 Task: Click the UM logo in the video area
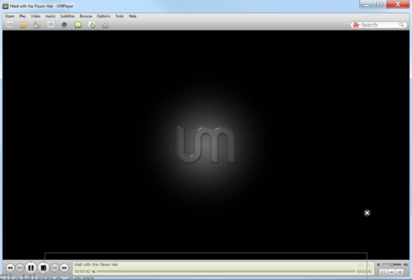click(x=206, y=144)
